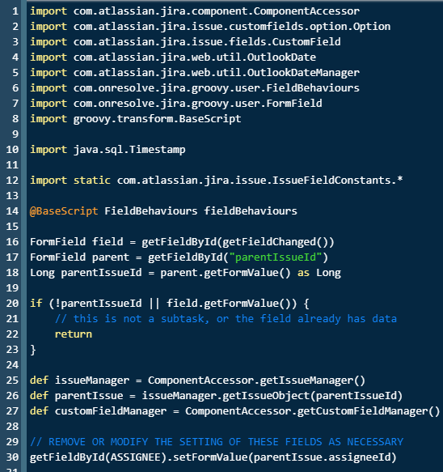Viewport: 443px width, 472px height.
Task: Click line number 14 in the gutter
Action: [12, 211]
